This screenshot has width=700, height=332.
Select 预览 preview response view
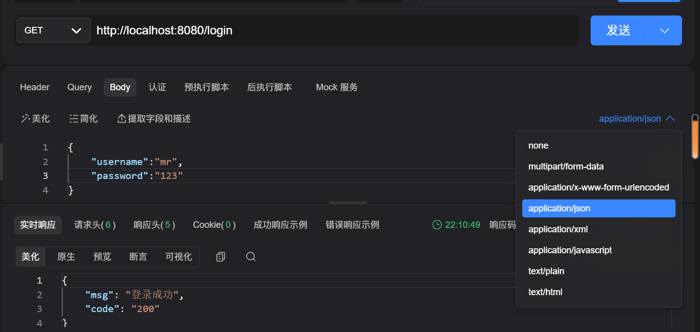(x=102, y=257)
